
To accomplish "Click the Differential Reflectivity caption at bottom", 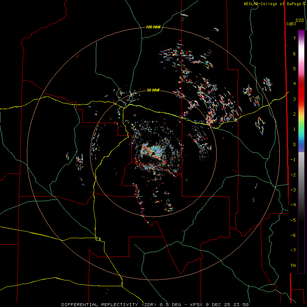I will pos(155,305).
